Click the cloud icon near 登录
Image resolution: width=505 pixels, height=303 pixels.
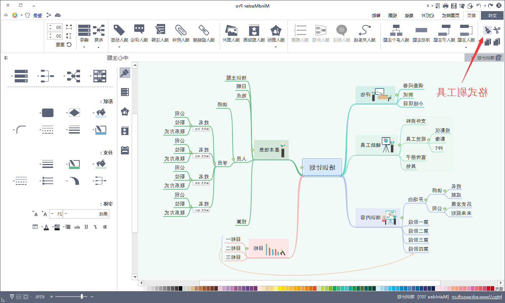click(x=58, y=15)
